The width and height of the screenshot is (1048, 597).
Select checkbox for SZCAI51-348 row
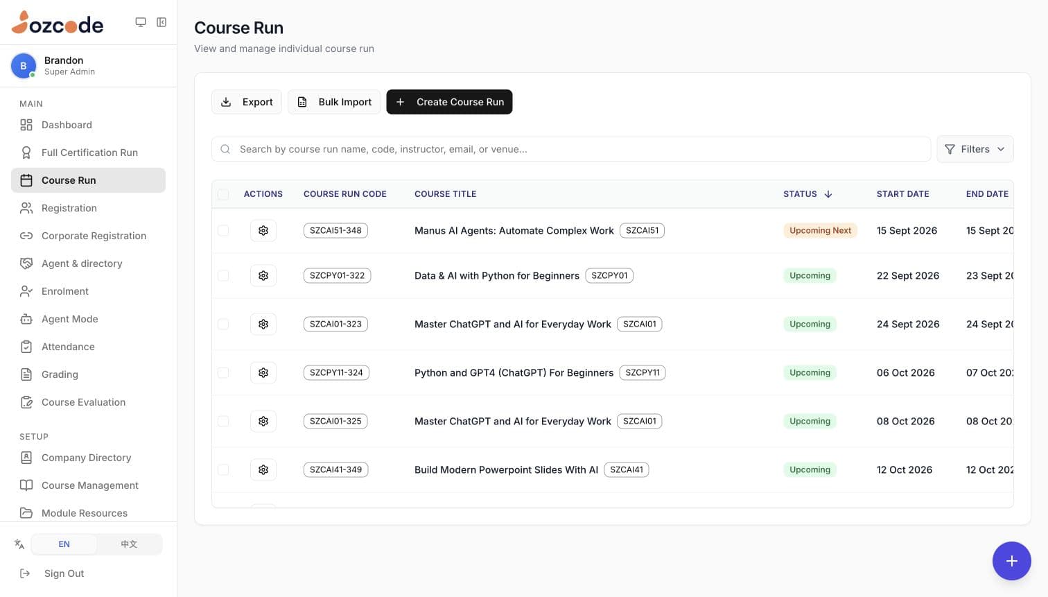(x=223, y=230)
